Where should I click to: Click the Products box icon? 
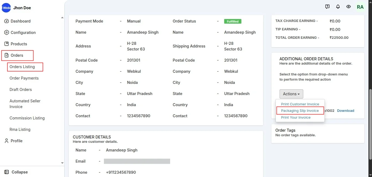[x=7, y=44]
